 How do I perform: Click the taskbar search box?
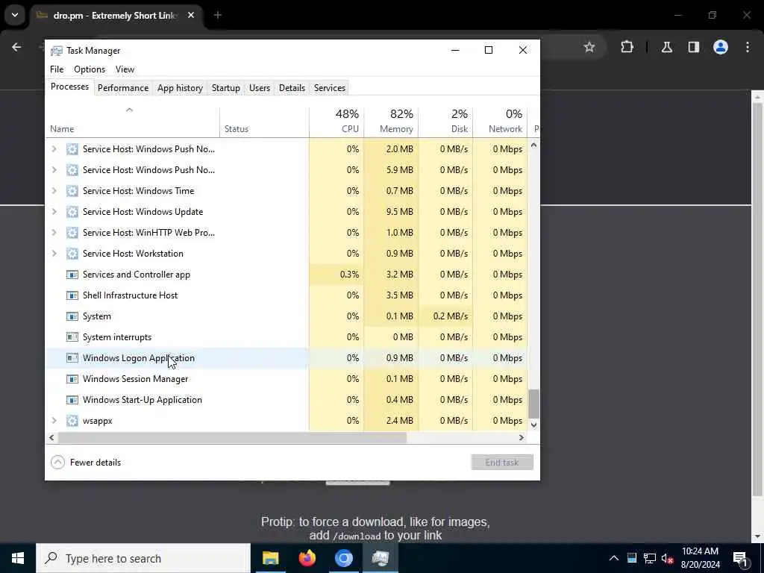coord(143,558)
